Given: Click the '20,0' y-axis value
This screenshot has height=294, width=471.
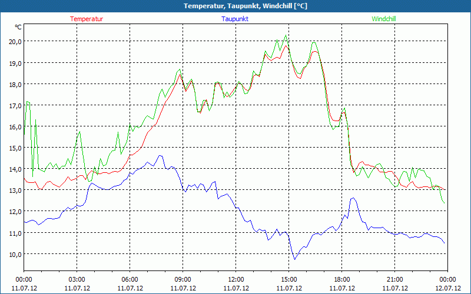Looking at the screenshot, I should coord(15,42).
